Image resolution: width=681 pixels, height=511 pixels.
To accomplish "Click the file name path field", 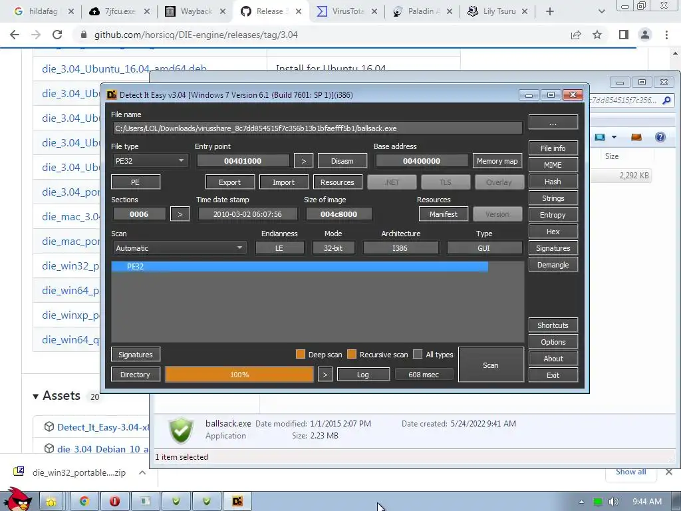I will point(317,128).
